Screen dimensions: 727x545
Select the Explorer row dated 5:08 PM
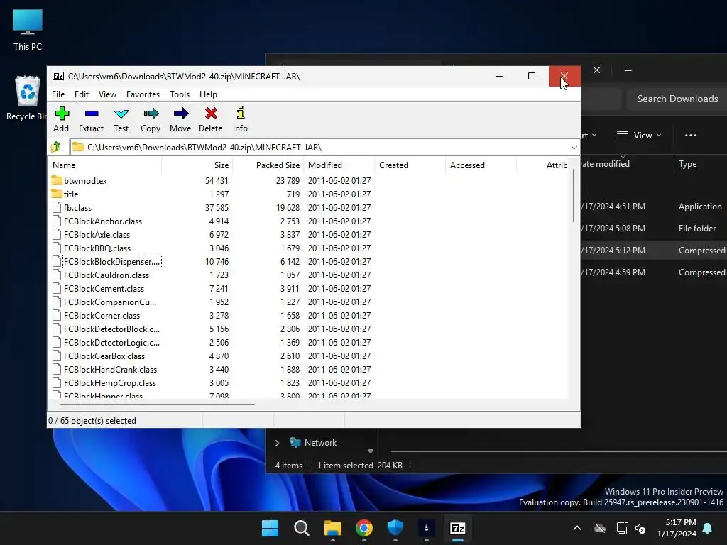coord(654,228)
